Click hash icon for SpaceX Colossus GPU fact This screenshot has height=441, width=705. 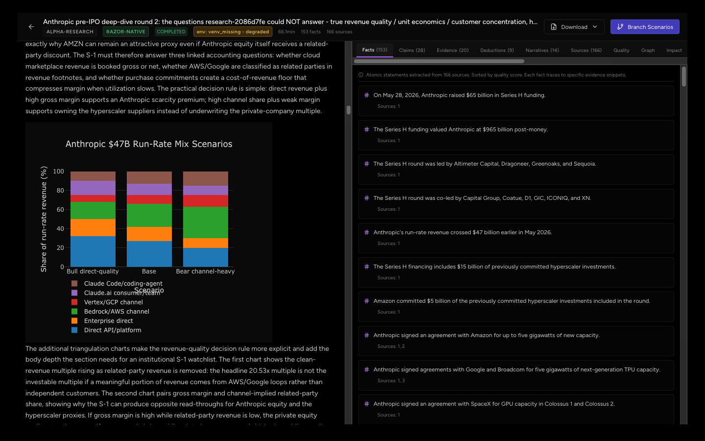click(367, 404)
